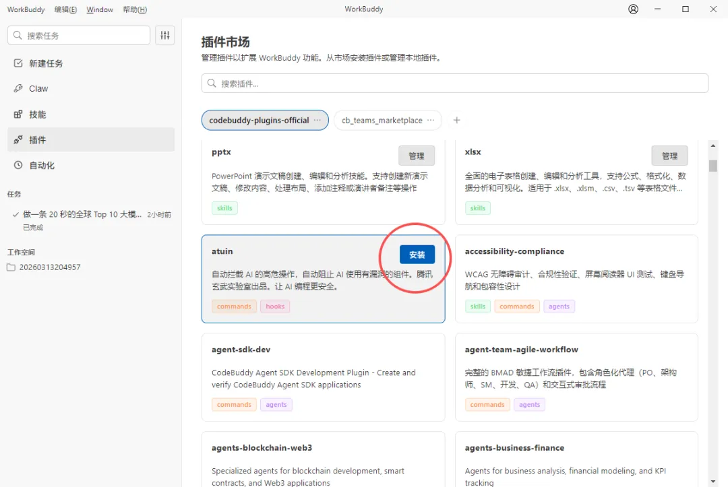The width and height of the screenshot is (728, 487).
Task: Click the 已完成 status under the task
Action: [x=33, y=227]
